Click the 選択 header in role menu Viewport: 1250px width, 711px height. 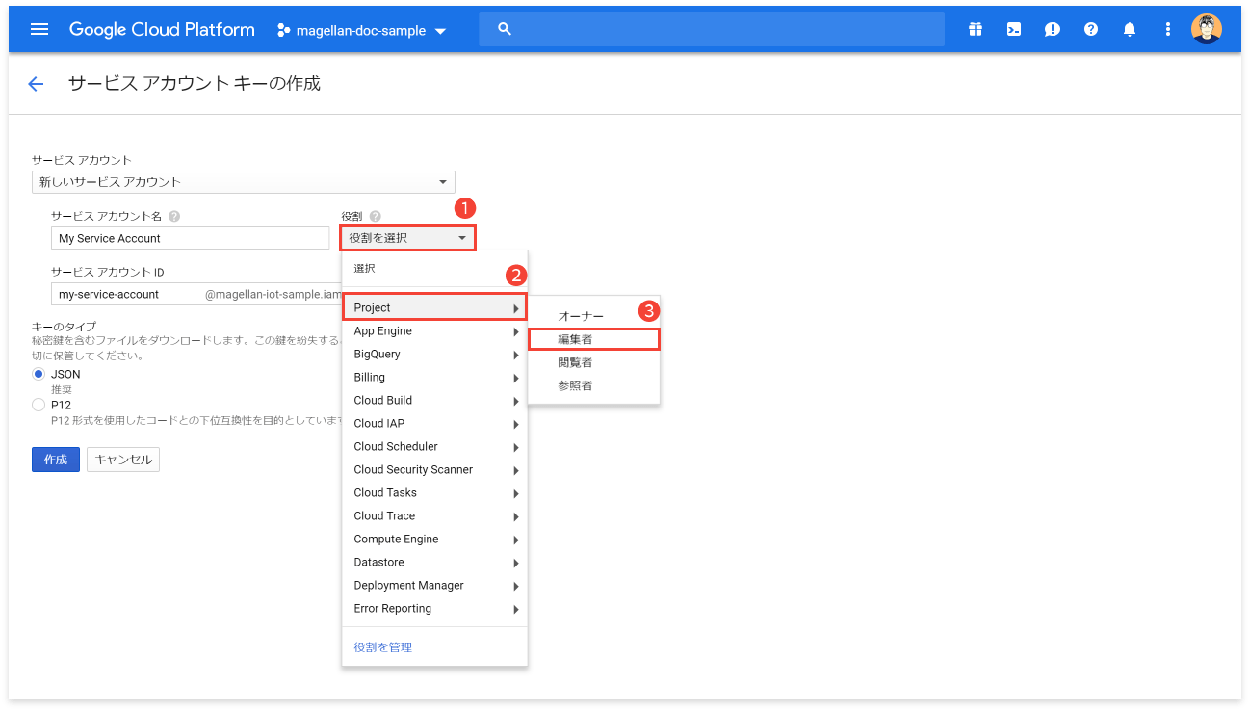click(364, 269)
